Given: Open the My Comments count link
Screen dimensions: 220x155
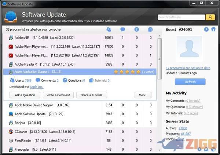Looking at the screenshot, I should 193,101.
